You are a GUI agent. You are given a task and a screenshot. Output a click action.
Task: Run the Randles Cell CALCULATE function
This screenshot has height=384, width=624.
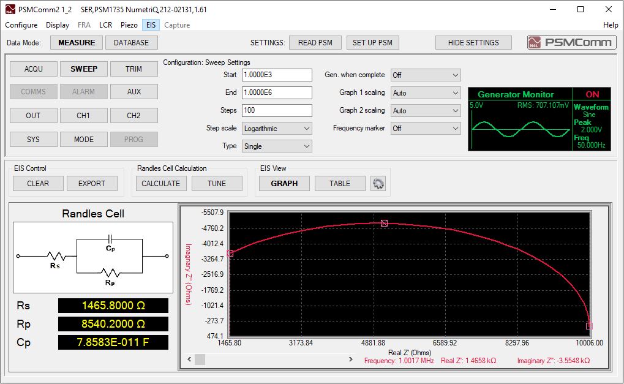(x=160, y=183)
